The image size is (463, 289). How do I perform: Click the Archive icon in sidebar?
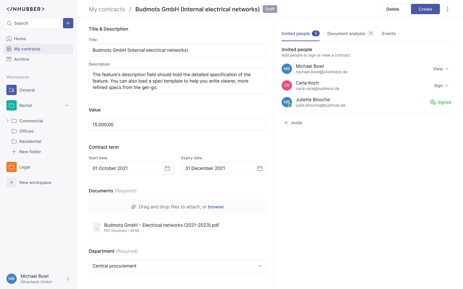tap(9, 59)
